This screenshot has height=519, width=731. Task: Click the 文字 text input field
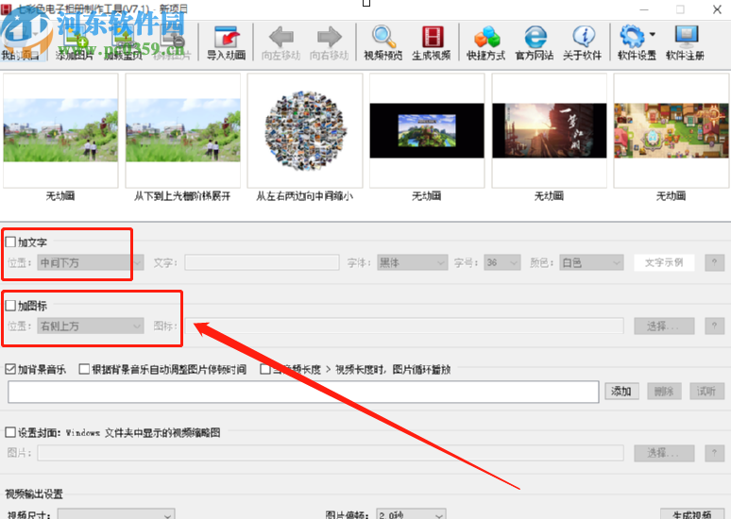tap(262, 262)
